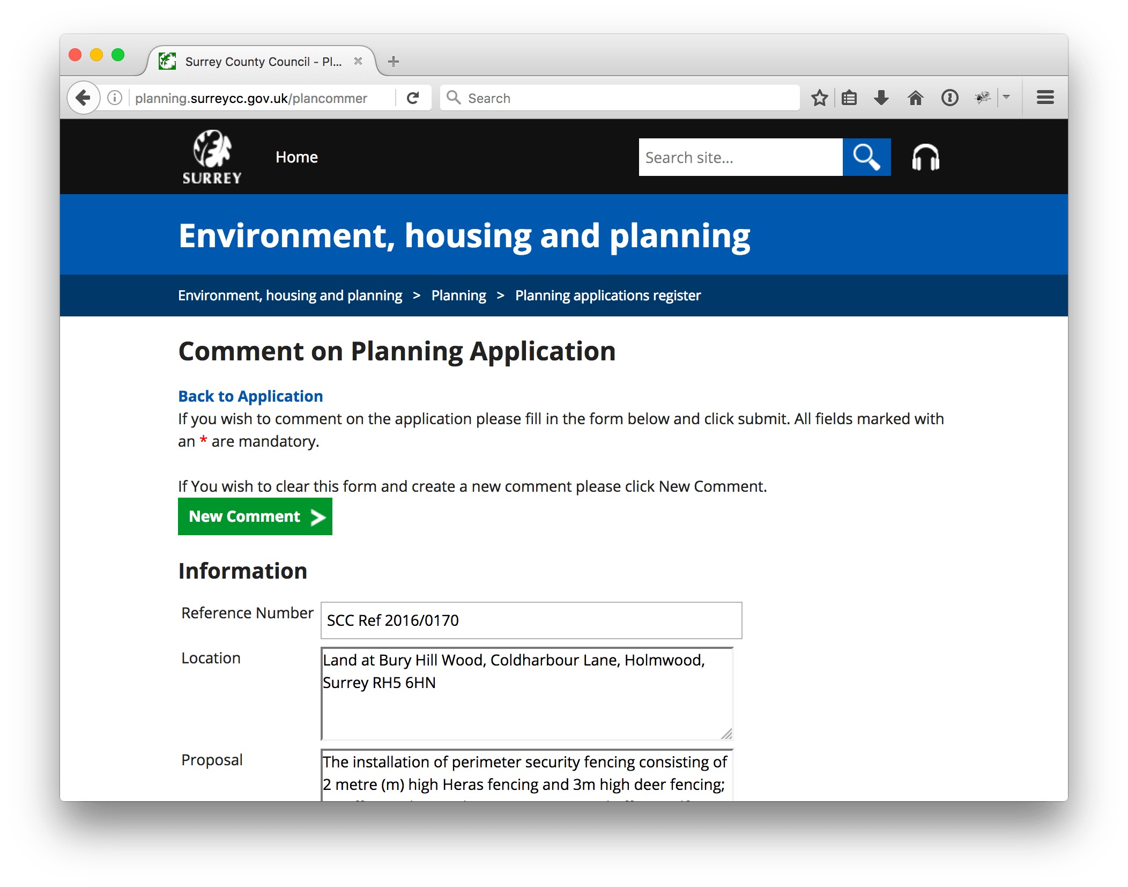Screen dimensions: 1128x887
Task: Open the downloads arrow icon
Action: (881, 98)
